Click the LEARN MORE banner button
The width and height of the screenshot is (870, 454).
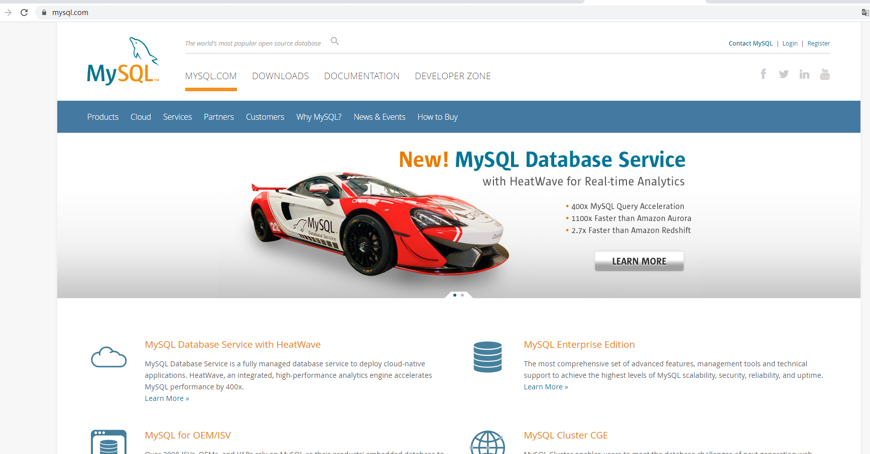[639, 261]
